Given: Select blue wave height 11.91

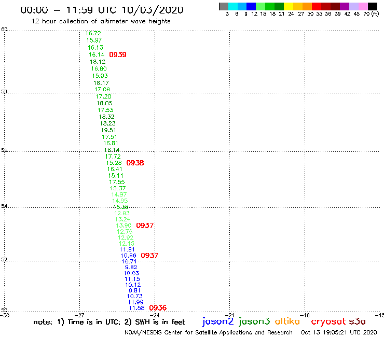Looking at the screenshot, I should 127,249.
